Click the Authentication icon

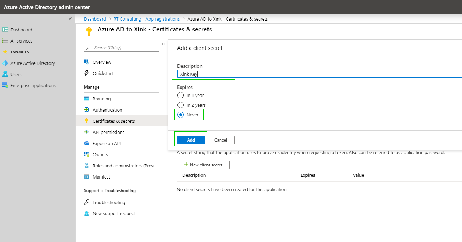point(86,110)
